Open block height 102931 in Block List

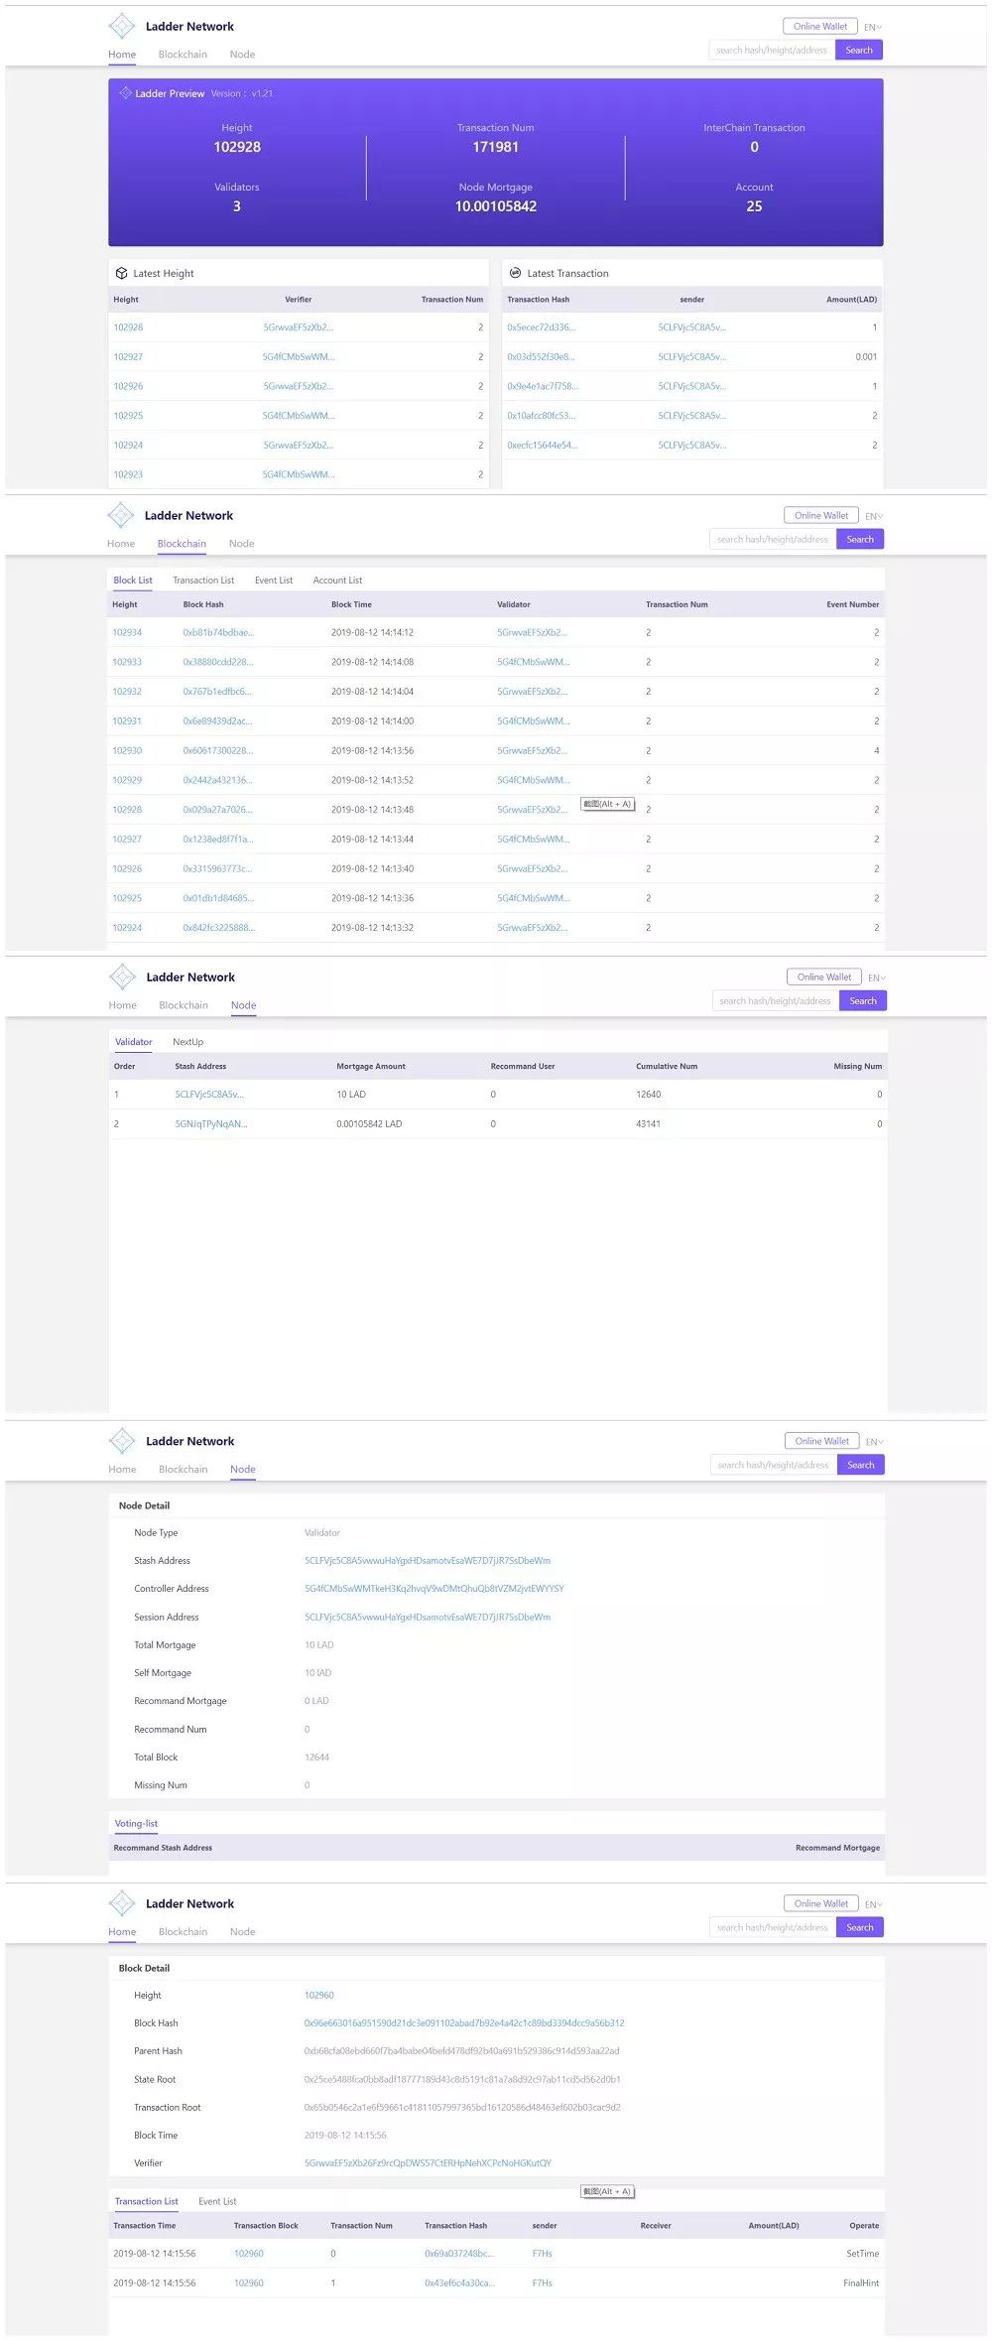click(x=127, y=720)
